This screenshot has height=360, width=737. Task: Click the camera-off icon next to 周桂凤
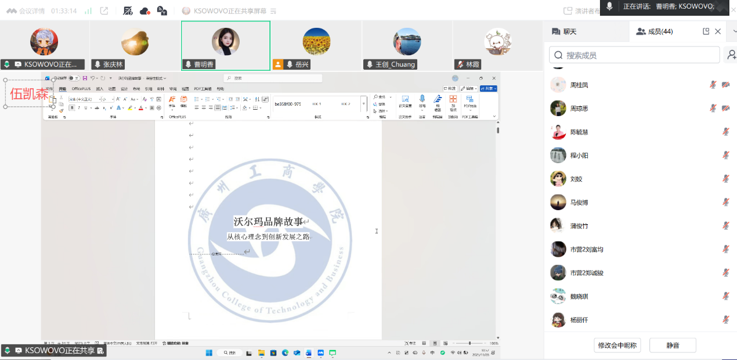pos(725,85)
